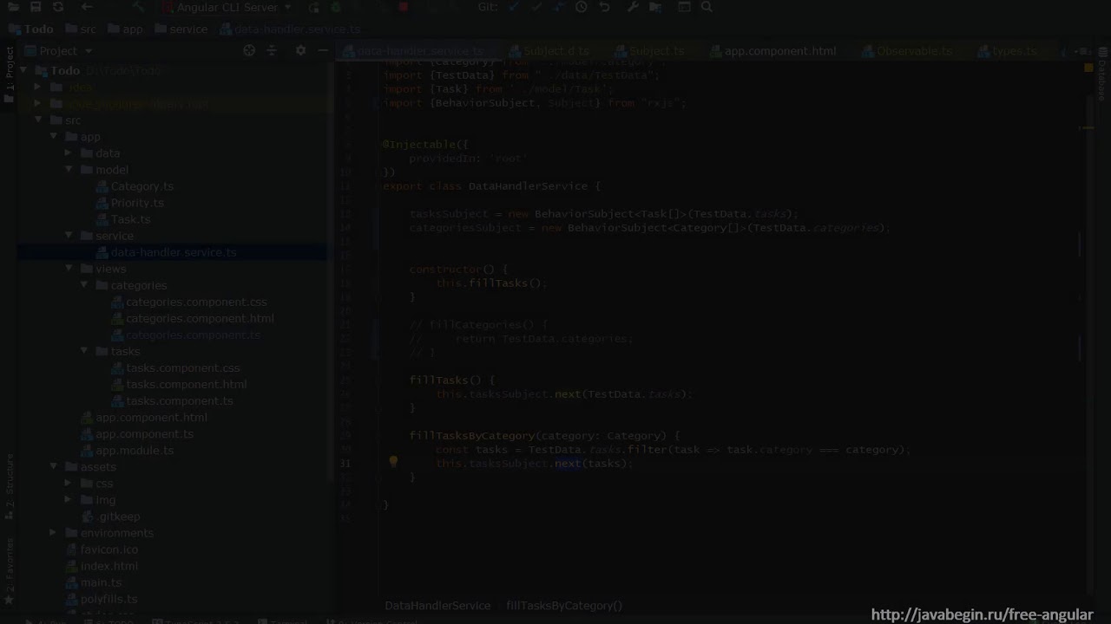1111x624 pixels.
Task: Open Settings wrench icon
Action: coord(633,7)
